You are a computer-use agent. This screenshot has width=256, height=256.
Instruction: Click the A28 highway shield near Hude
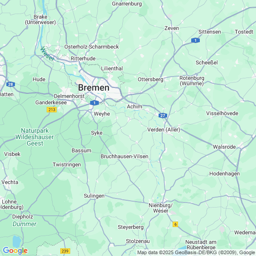point(10,84)
